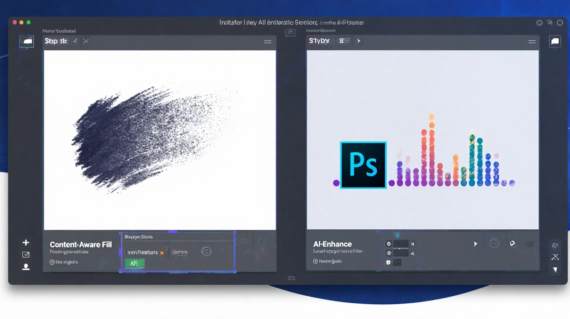Click the plus button in the left sidebar
This screenshot has width=570, height=319.
pos(26,242)
